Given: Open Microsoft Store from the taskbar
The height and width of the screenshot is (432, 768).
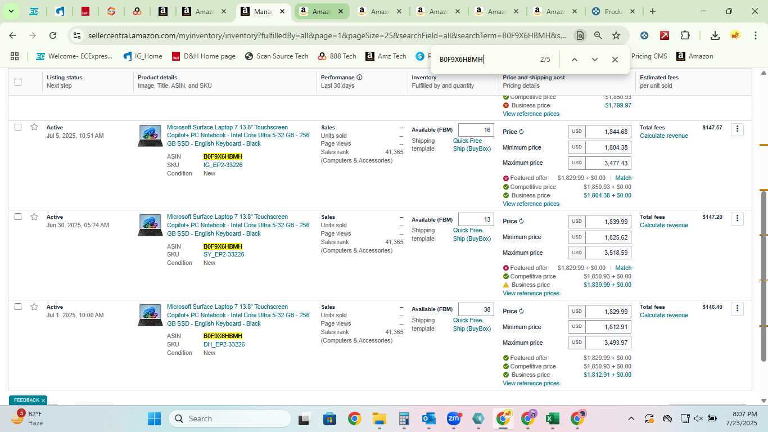Looking at the screenshot, I should 329,418.
